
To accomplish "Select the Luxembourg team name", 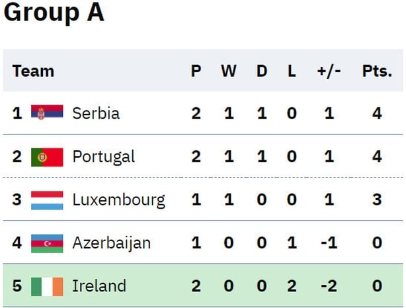I will (118, 200).
